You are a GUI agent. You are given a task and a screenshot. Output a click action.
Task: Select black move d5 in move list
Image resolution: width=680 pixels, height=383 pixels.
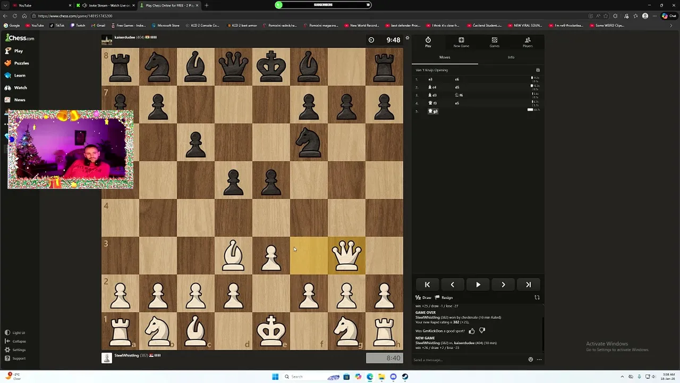point(457,87)
